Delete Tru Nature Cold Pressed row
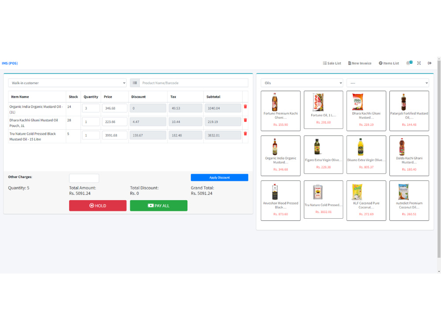Image resolution: width=441 pixels, height=330 pixels. click(x=245, y=134)
